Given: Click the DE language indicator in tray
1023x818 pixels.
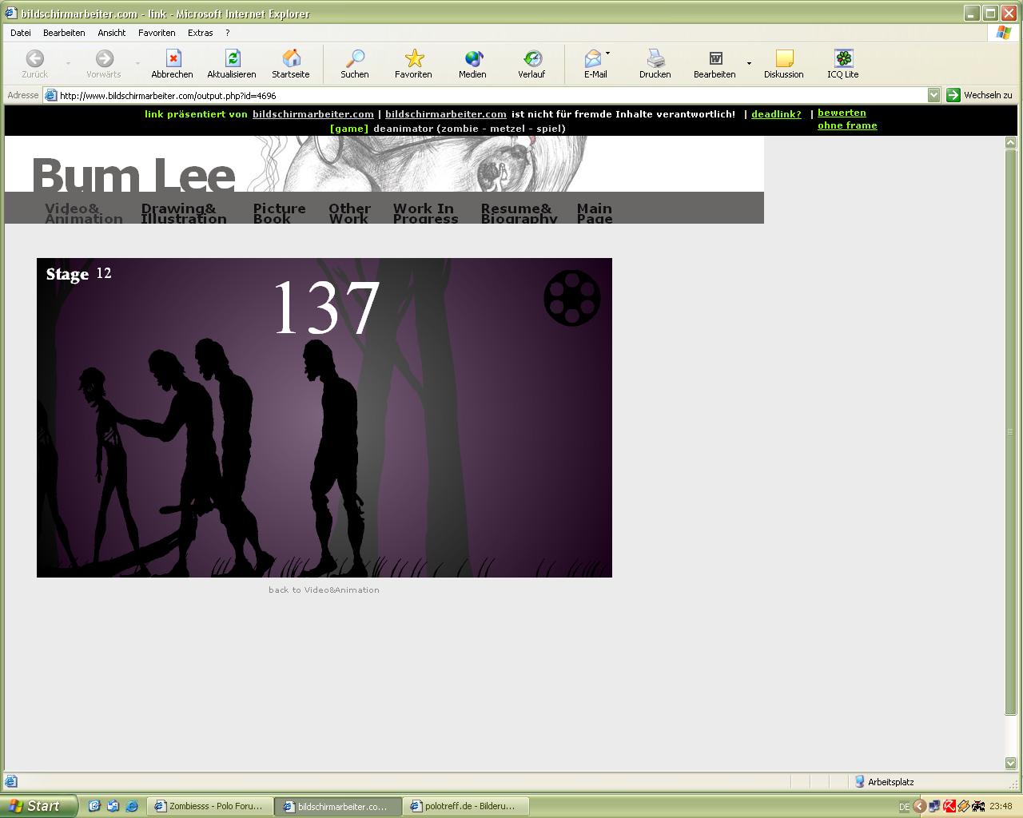Looking at the screenshot, I should [905, 807].
